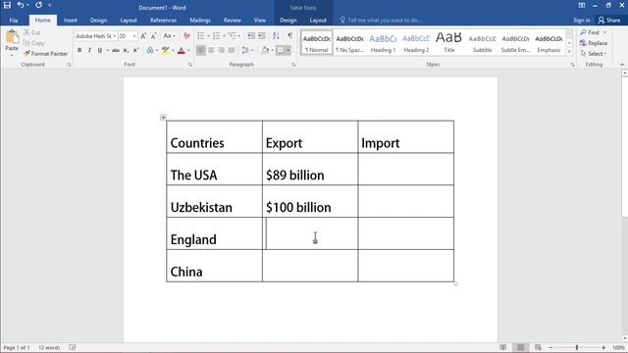Click the word count in status bar
Image resolution: width=628 pixels, height=353 pixels.
(49, 347)
